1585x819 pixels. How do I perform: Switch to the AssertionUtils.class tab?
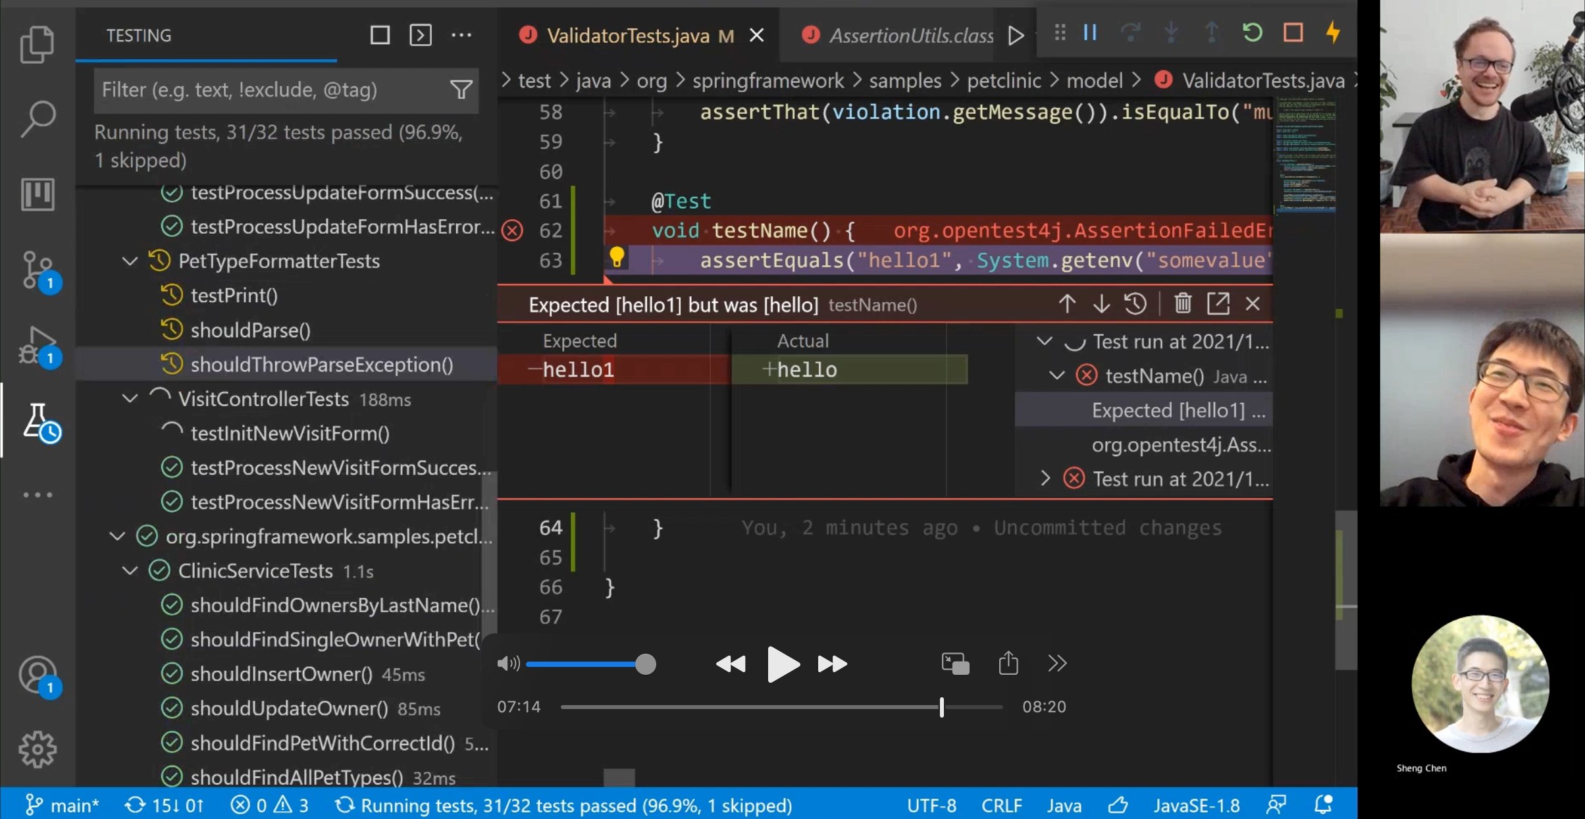click(910, 35)
